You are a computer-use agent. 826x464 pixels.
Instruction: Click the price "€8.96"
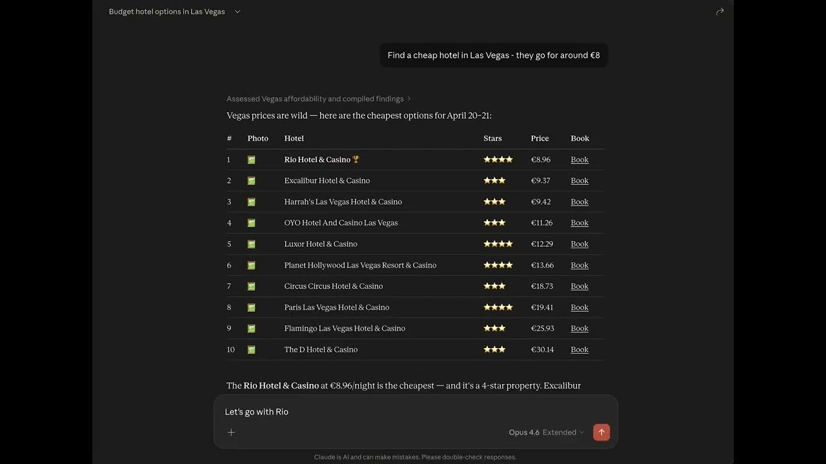click(x=541, y=159)
